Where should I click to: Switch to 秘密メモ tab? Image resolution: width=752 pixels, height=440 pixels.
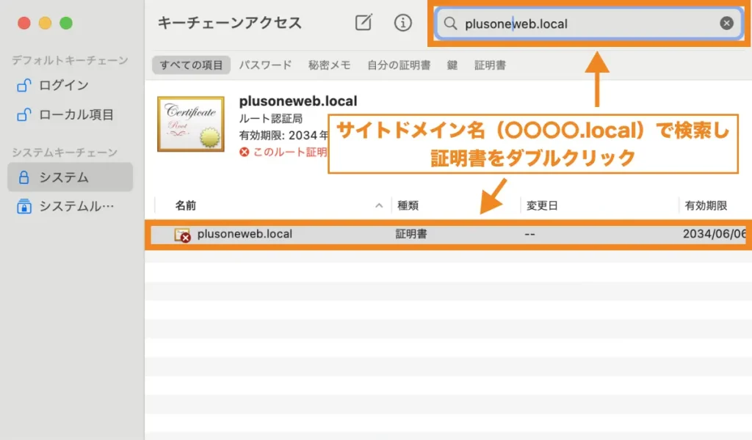tap(330, 65)
